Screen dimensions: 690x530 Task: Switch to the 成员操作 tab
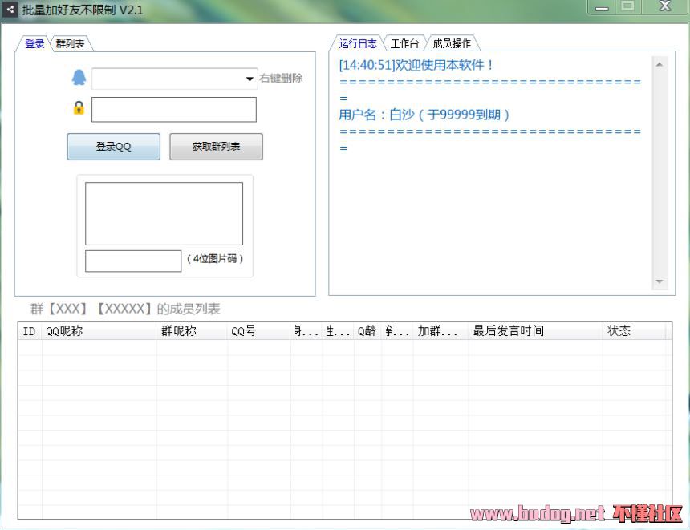(452, 44)
